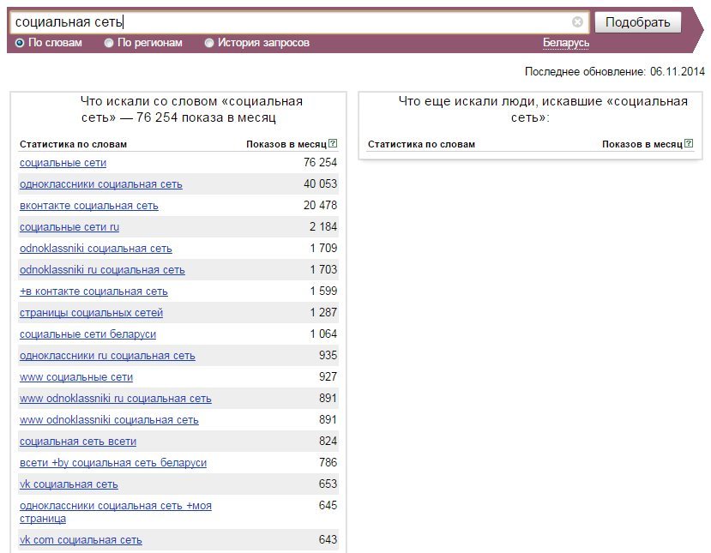Image resolution: width=711 pixels, height=553 pixels.
Task: Click the 824 impressions value
Action: click(x=328, y=441)
